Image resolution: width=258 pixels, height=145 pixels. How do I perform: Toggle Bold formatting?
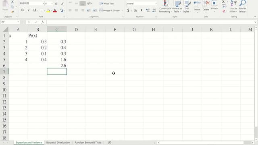(23, 10)
